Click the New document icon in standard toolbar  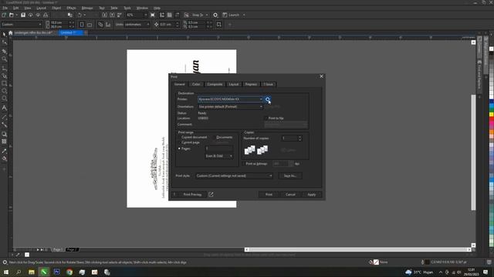[4, 15]
